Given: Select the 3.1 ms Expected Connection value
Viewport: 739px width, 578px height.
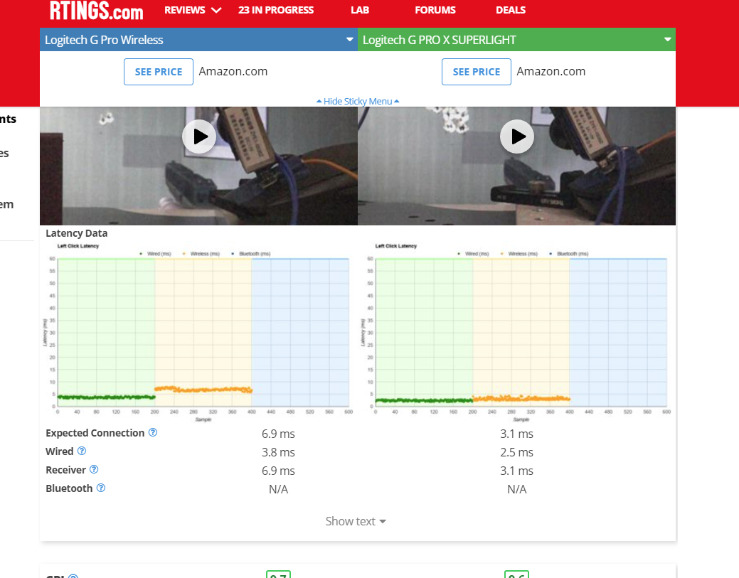Looking at the screenshot, I should (516, 434).
